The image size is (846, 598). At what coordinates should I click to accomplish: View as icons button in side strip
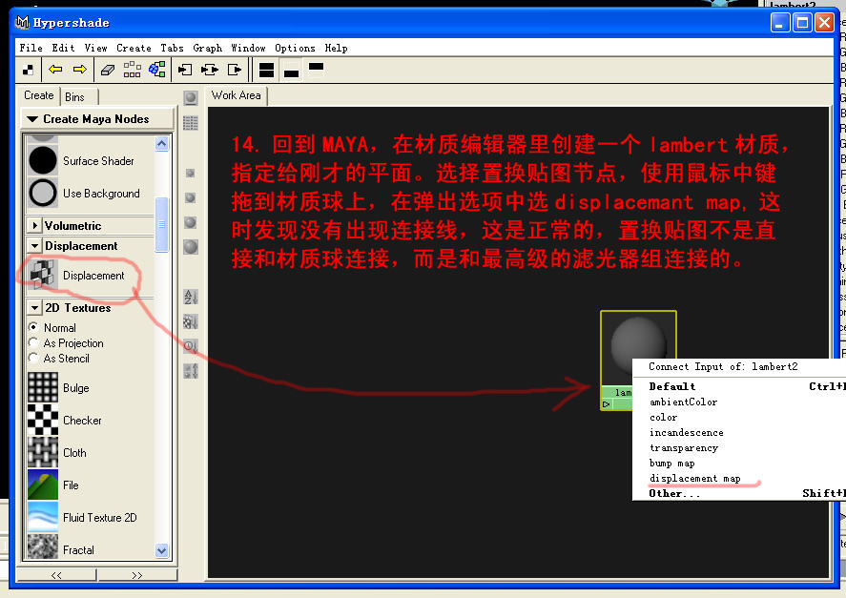[191, 98]
